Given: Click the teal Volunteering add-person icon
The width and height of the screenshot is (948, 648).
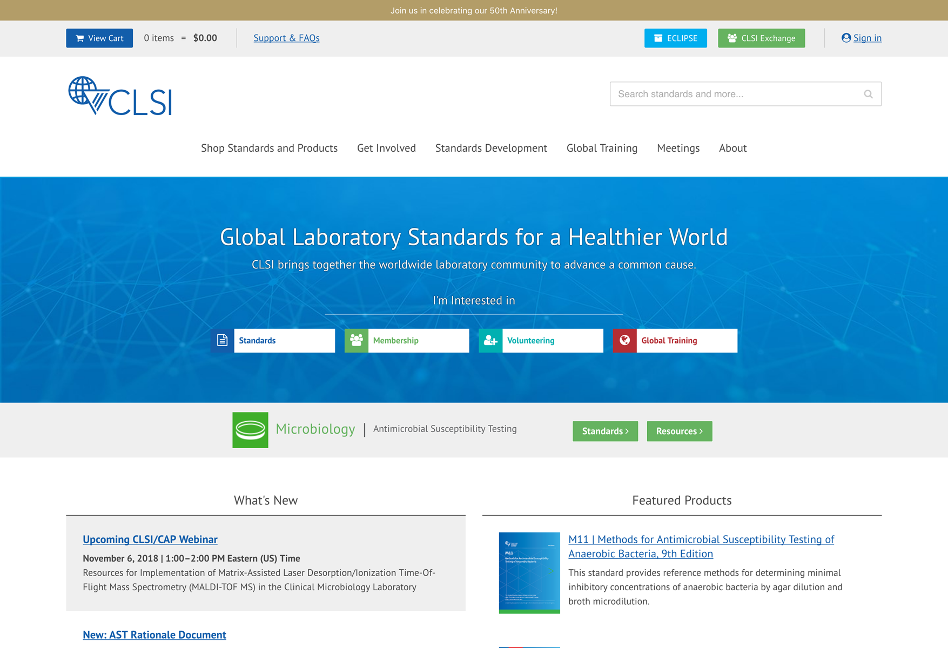Looking at the screenshot, I should click(x=490, y=341).
